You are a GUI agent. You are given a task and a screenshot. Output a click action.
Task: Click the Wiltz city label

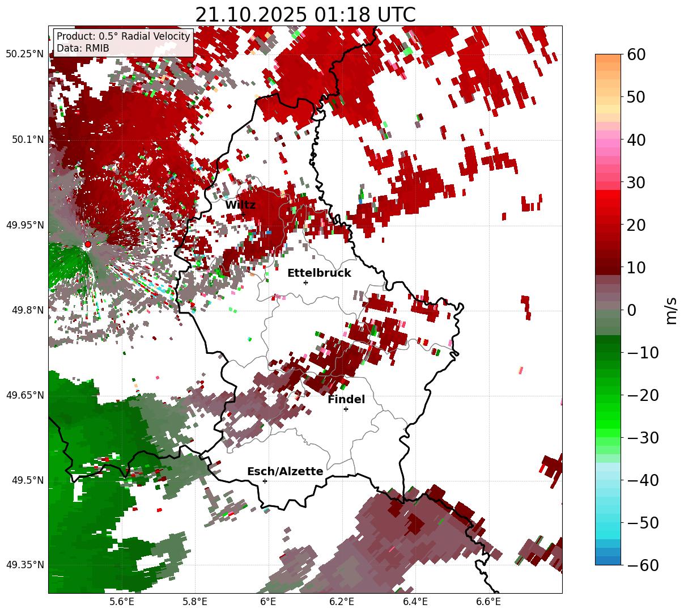click(x=240, y=205)
